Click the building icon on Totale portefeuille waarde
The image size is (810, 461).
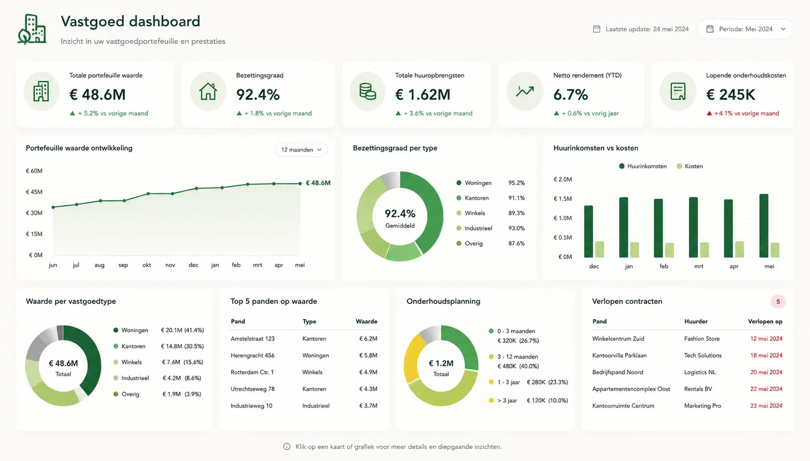[41, 92]
